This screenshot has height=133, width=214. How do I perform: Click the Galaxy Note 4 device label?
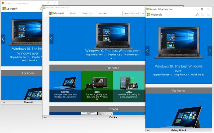point(178,130)
